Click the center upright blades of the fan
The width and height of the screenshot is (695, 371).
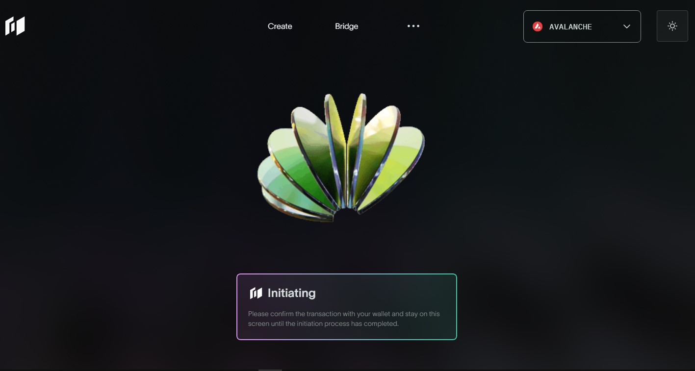pyautogui.click(x=346, y=147)
